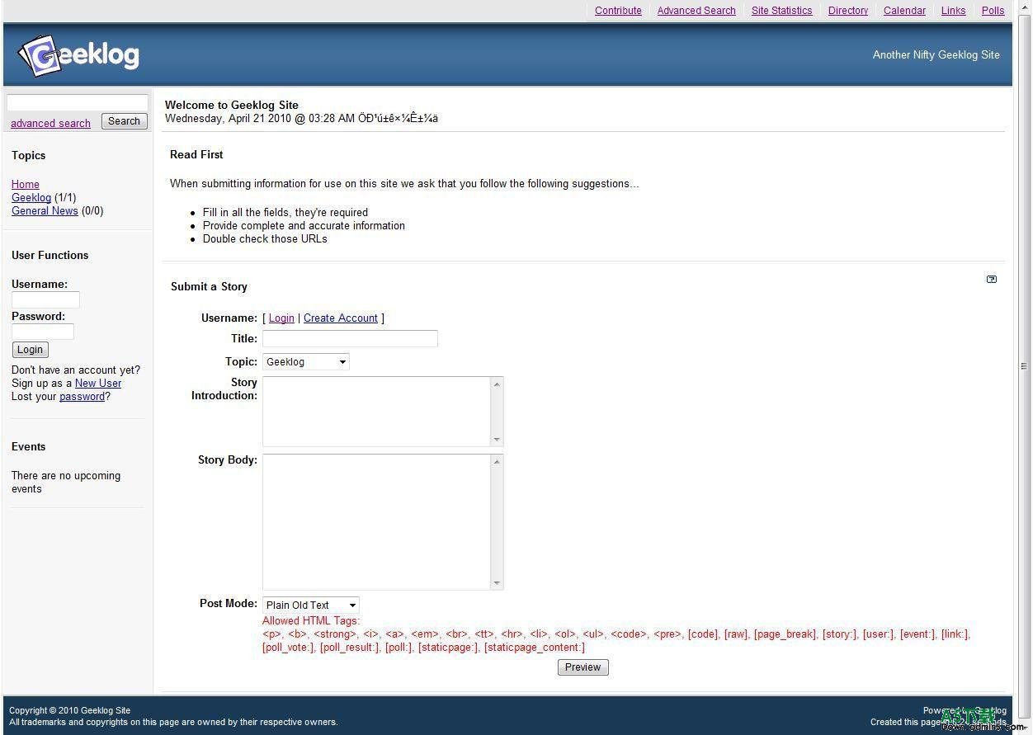
Task: Click 'There are no upcoming events' text
Action: (66, 482)
